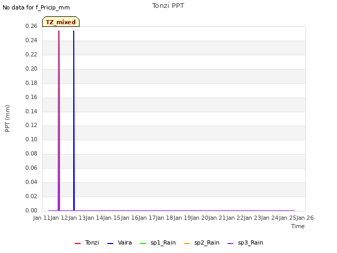The height and width of the screenshot is (253, 337).
Task: Click the Jan 18 x-axis tick label
Action: [x=164, y=218]
